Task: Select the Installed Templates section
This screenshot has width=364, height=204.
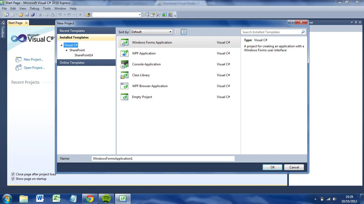Action: (86, 37)
